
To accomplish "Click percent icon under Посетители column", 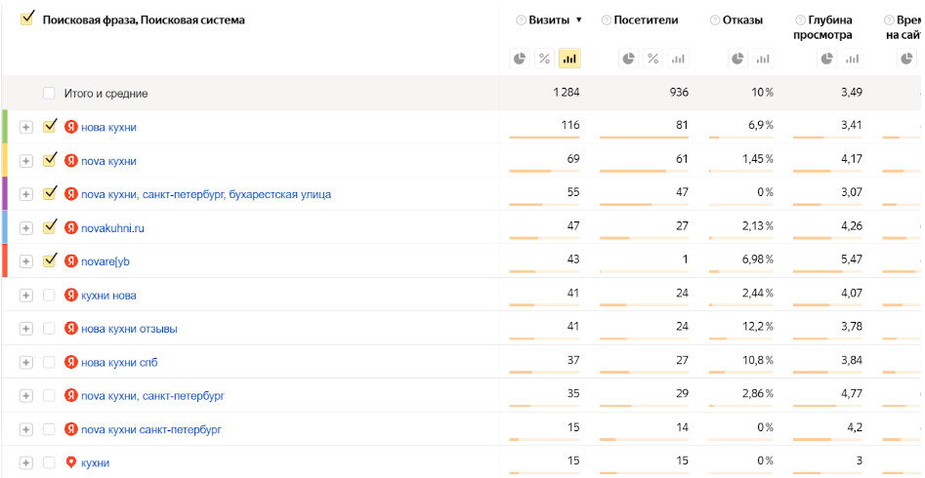I will (x=652, y=59).
